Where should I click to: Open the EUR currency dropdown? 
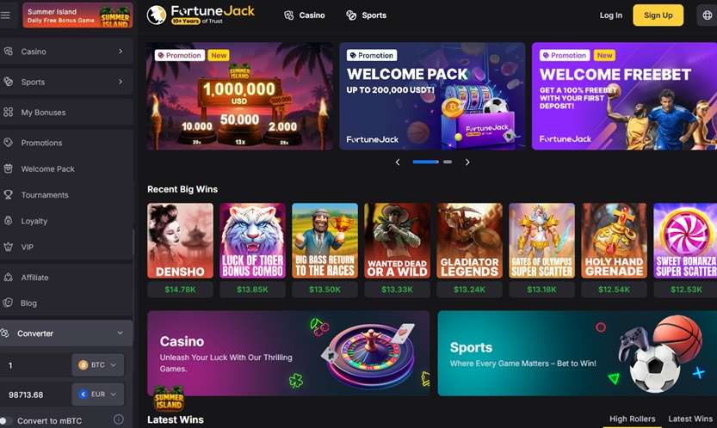click(x=98, y=394)
